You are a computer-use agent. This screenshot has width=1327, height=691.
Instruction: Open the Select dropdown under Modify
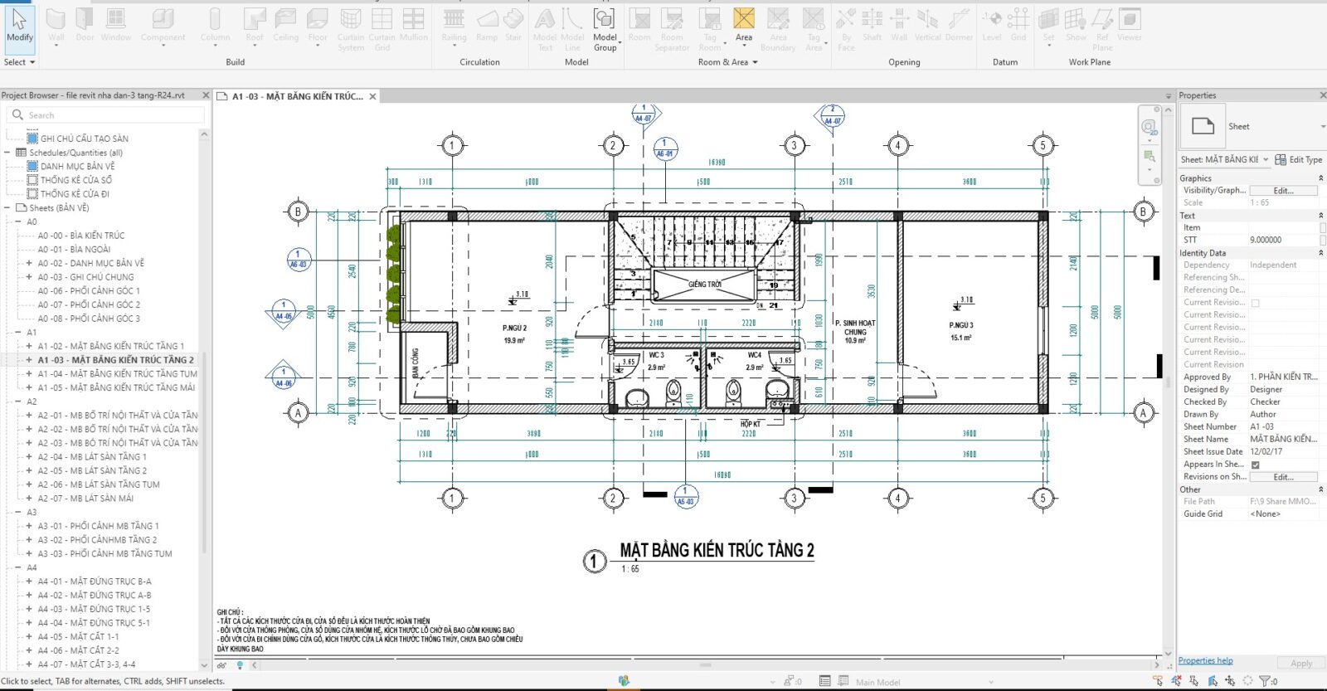click(x=20, y=62)
